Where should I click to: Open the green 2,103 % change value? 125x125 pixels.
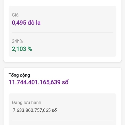click(x=22, y=49)
